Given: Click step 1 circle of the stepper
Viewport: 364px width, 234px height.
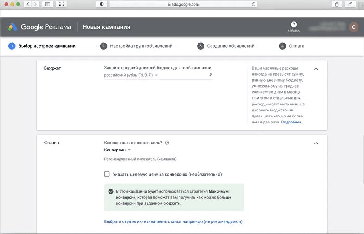Looking at the screenshot, I should coord(12,46).
